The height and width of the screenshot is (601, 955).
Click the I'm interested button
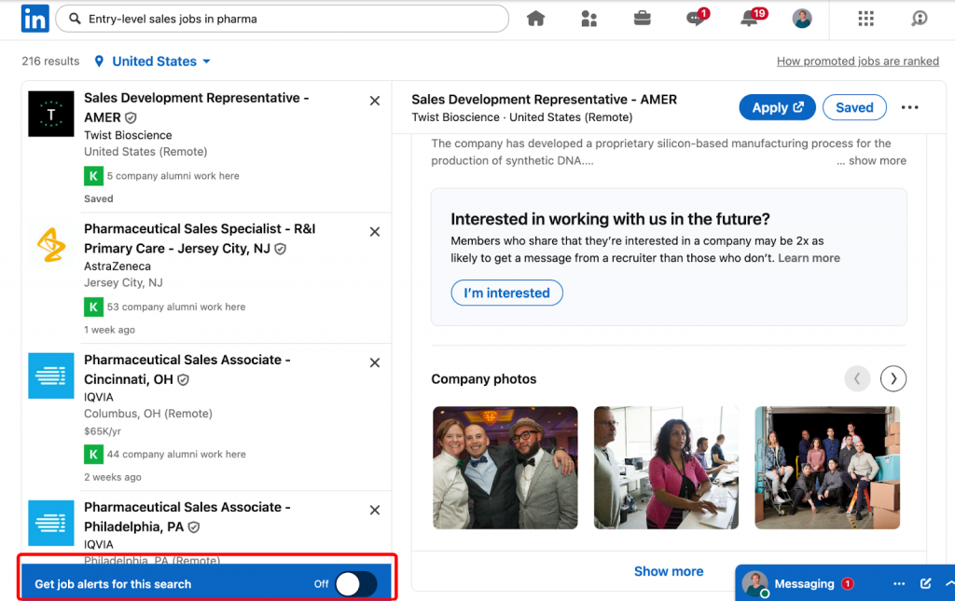click(x=506, y=293)
